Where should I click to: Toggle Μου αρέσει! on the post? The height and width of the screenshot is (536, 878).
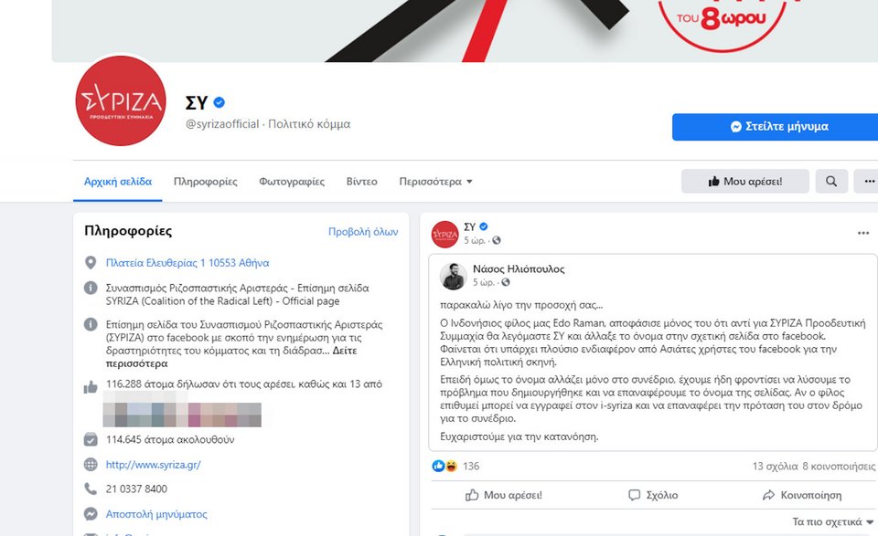[x=504, y=495]
